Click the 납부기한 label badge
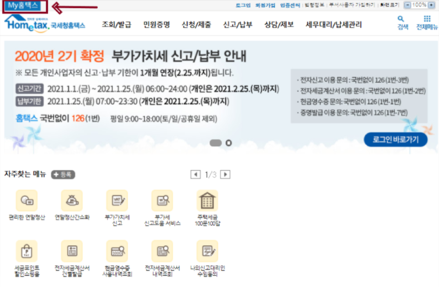439x287 pixels. (x=29, y=101)
